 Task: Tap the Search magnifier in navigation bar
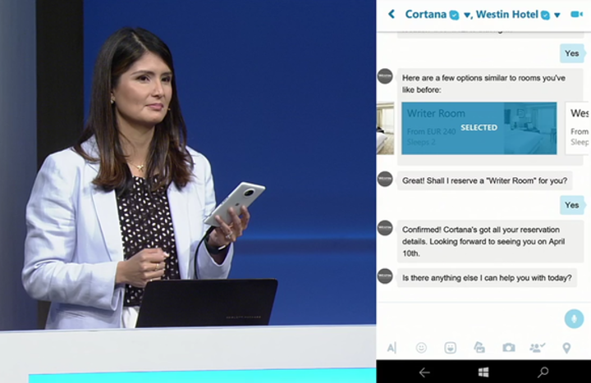pyautogui.click(x=543, y=372)
